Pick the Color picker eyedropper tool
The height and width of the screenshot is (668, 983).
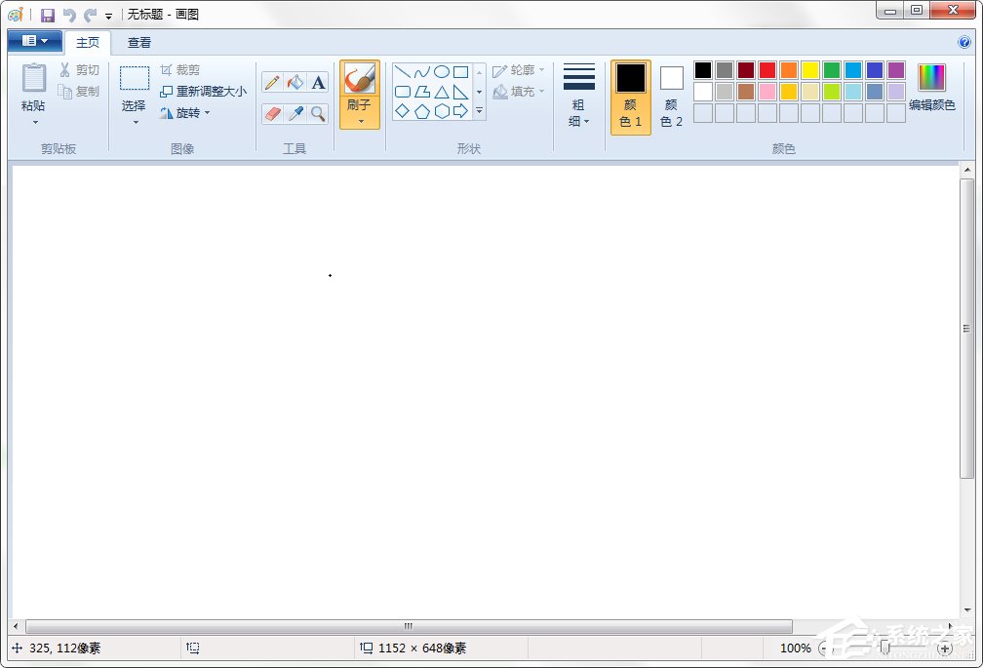(x=295, y=113)
